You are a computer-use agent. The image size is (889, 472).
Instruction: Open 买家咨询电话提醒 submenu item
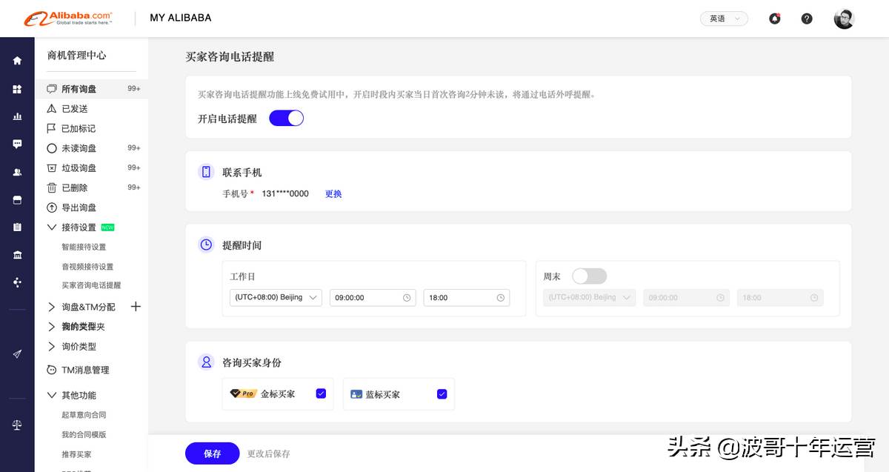click(91, 285)
